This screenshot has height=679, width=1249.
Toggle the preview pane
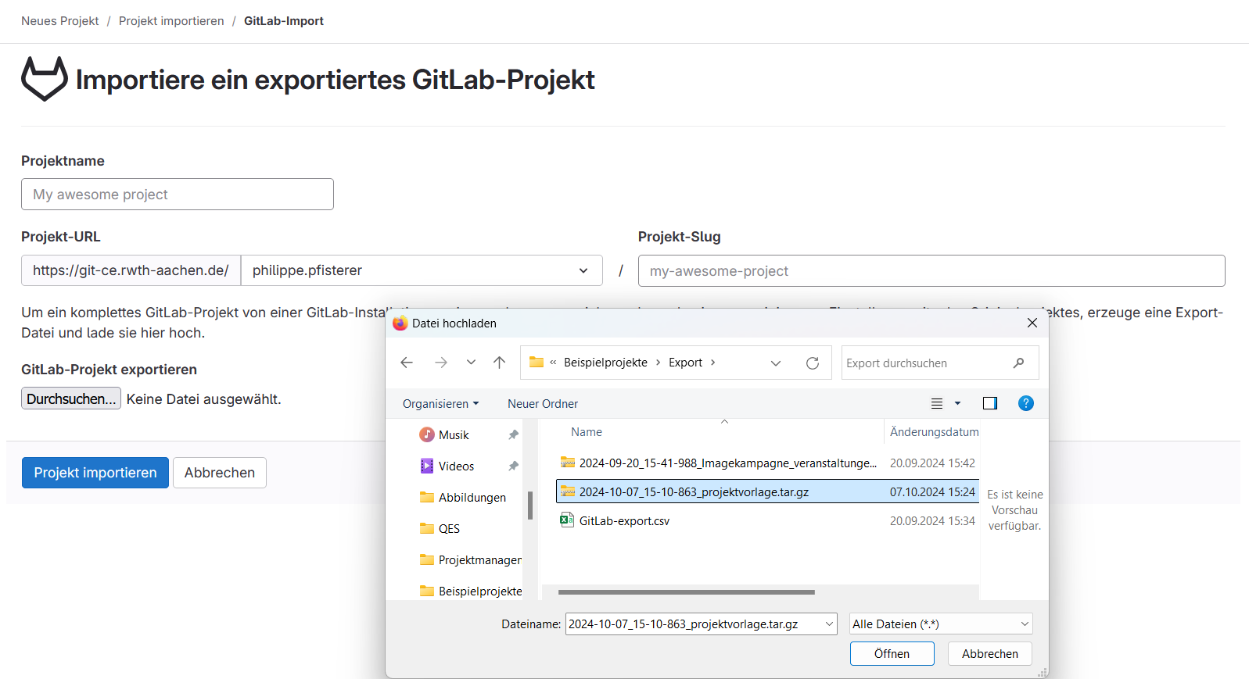990,403
